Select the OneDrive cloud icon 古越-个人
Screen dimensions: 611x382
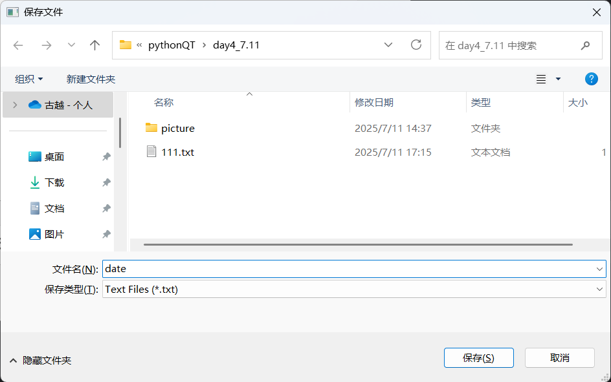point(36,104)
